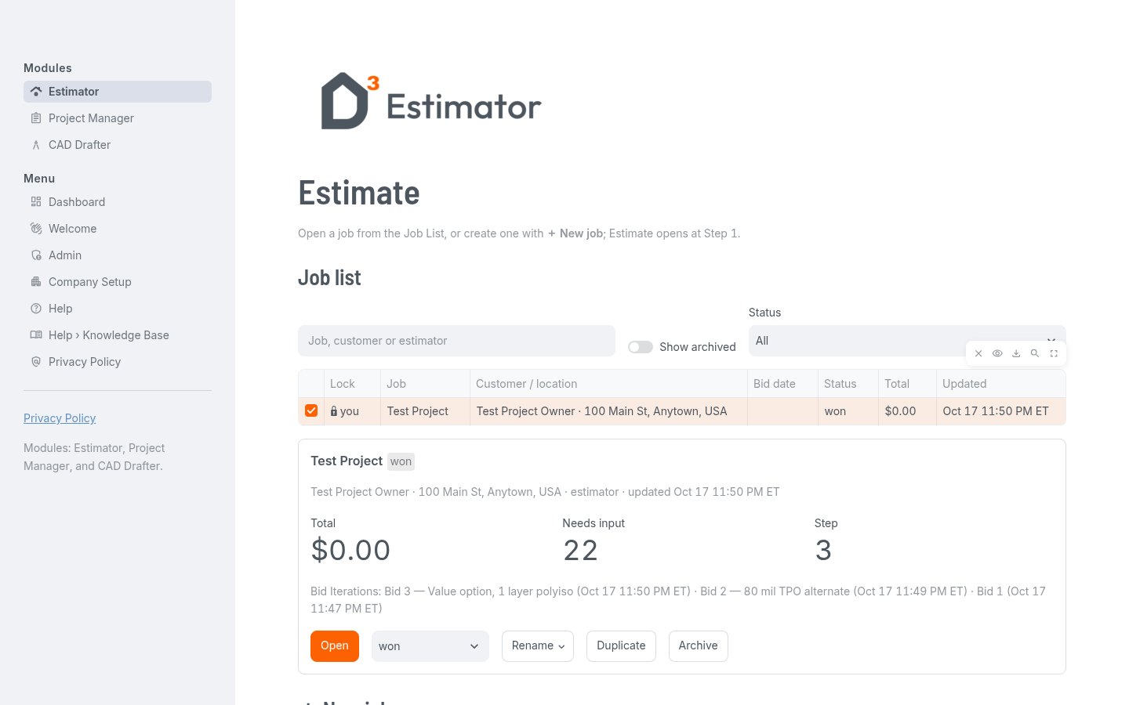
Task: Click the Bid Iterations summary text
Action: [x=678, y=600]
